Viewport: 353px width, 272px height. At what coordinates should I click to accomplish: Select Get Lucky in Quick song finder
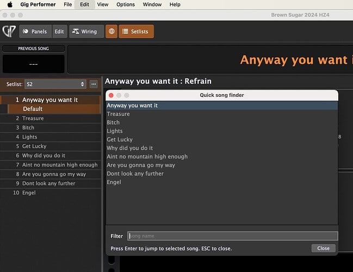(x=120, y=140)
